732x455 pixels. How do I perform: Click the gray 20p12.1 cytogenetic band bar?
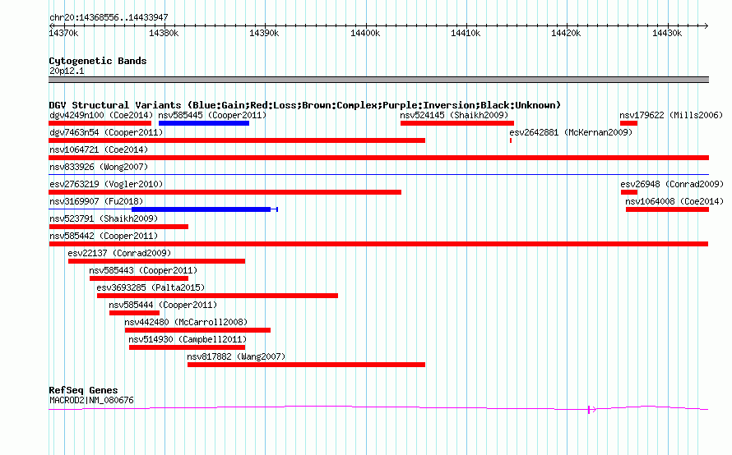[378, 80]
